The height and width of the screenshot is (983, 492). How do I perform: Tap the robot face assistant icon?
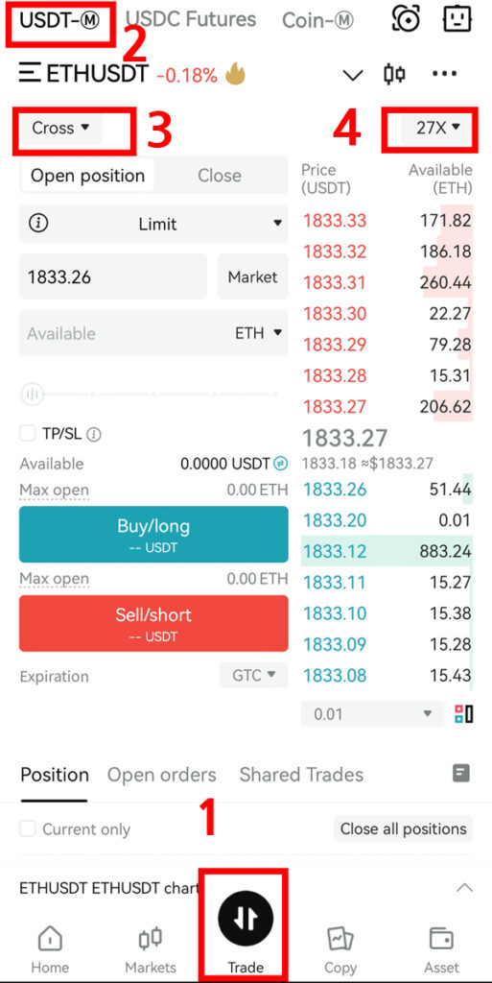coord(457,19)
